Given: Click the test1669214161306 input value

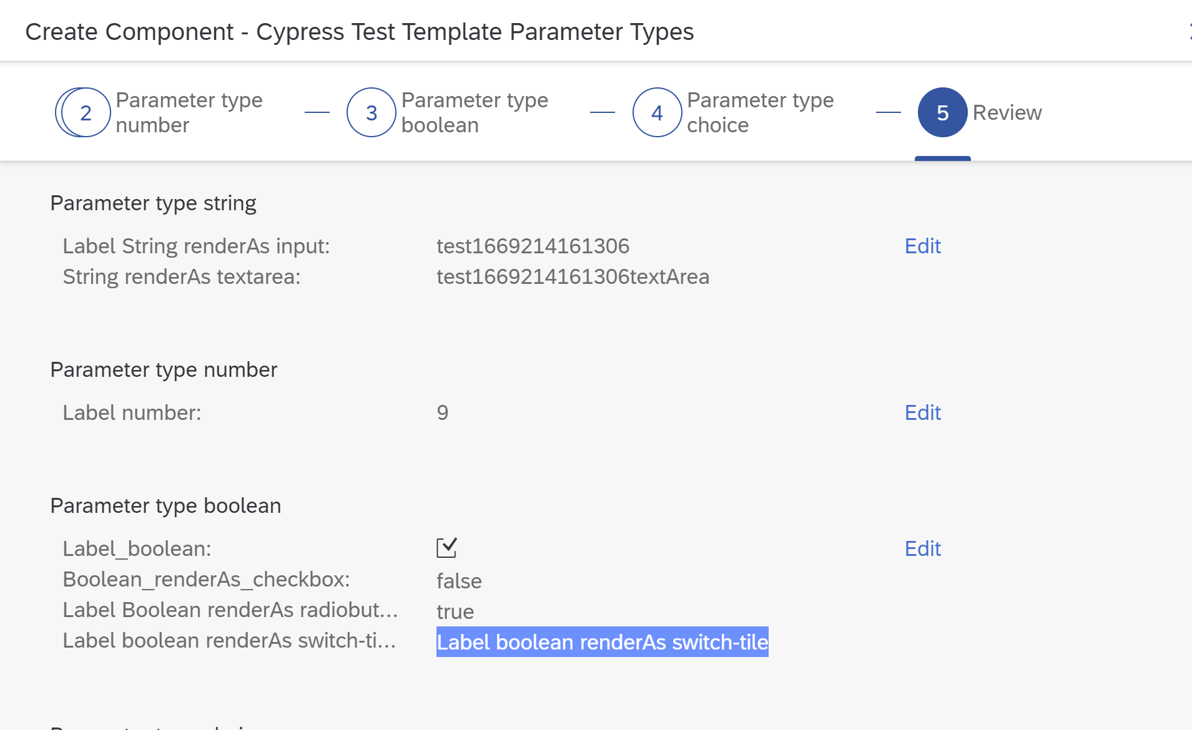Looking at the screenshot, I should [x=533, y=246].
